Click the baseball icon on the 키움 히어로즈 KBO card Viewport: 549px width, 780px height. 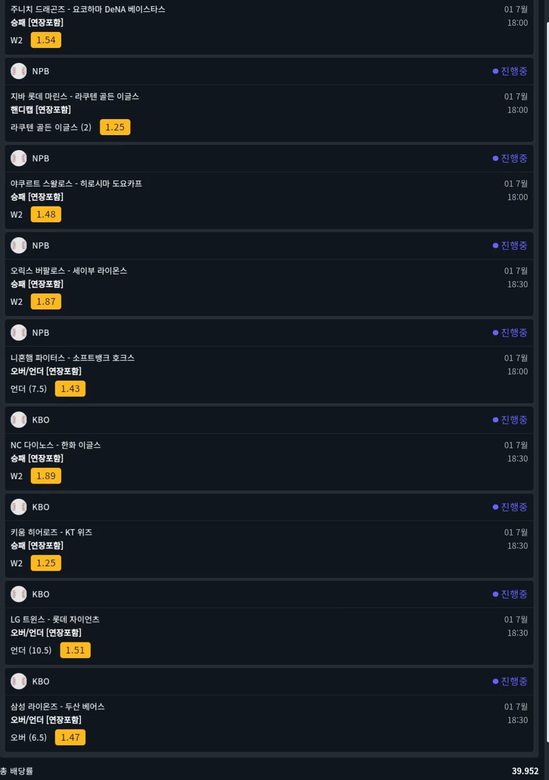(19, 507)
